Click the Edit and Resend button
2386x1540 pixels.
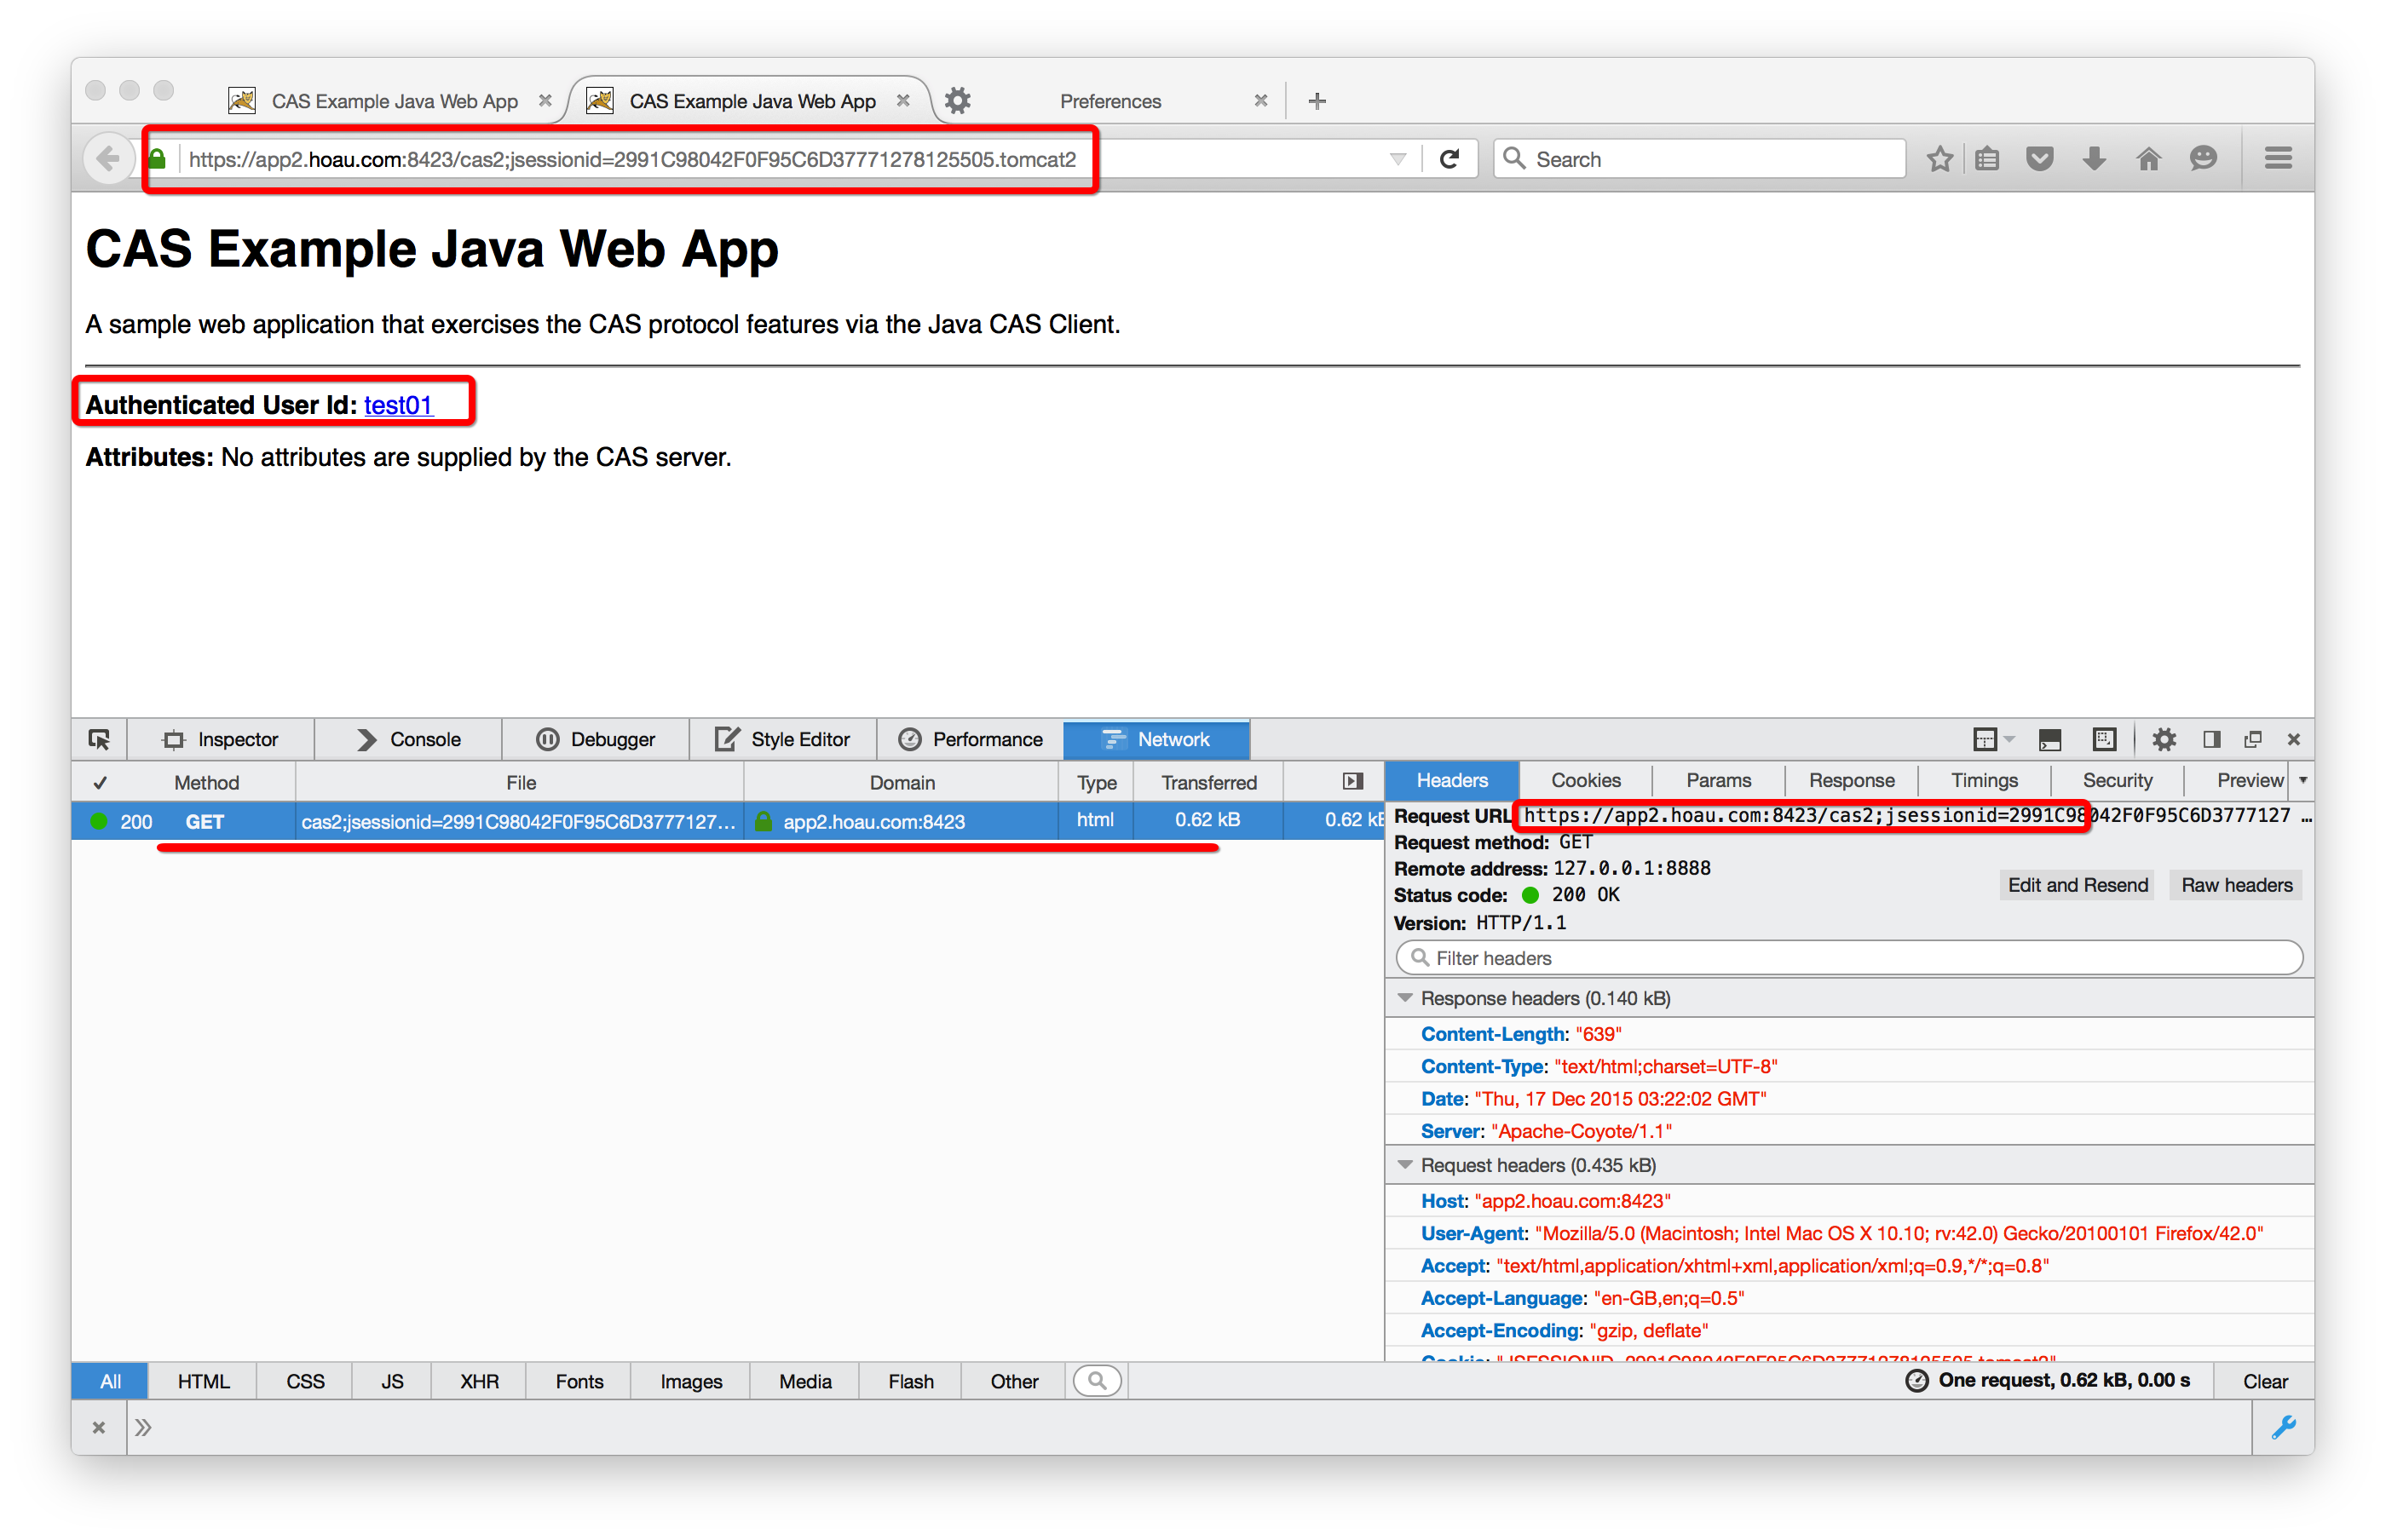[x=2077, y=885]
